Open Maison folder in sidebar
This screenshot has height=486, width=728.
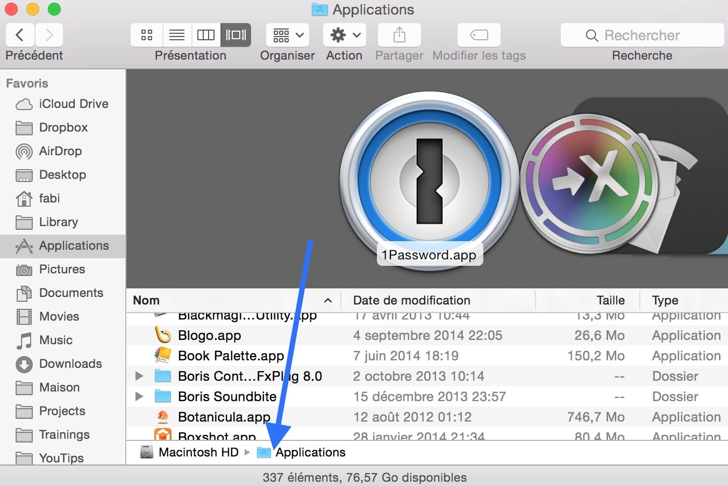[63, 387]
